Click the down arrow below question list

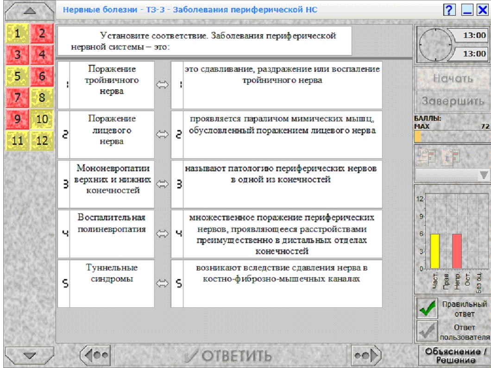pyautogui.click(x=30, y=356)
